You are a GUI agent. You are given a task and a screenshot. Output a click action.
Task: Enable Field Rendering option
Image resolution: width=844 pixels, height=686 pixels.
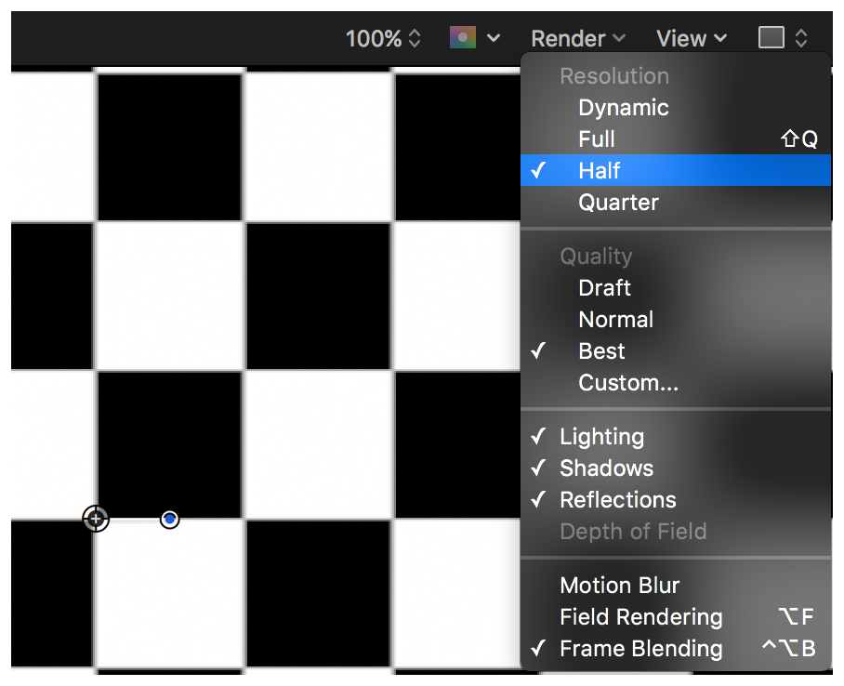point(640,617)
